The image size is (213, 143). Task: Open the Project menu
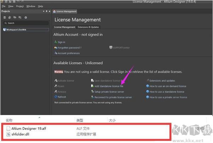pos(20,6)
